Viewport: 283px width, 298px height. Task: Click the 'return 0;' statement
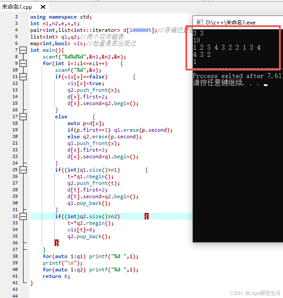tap(56, 276)
